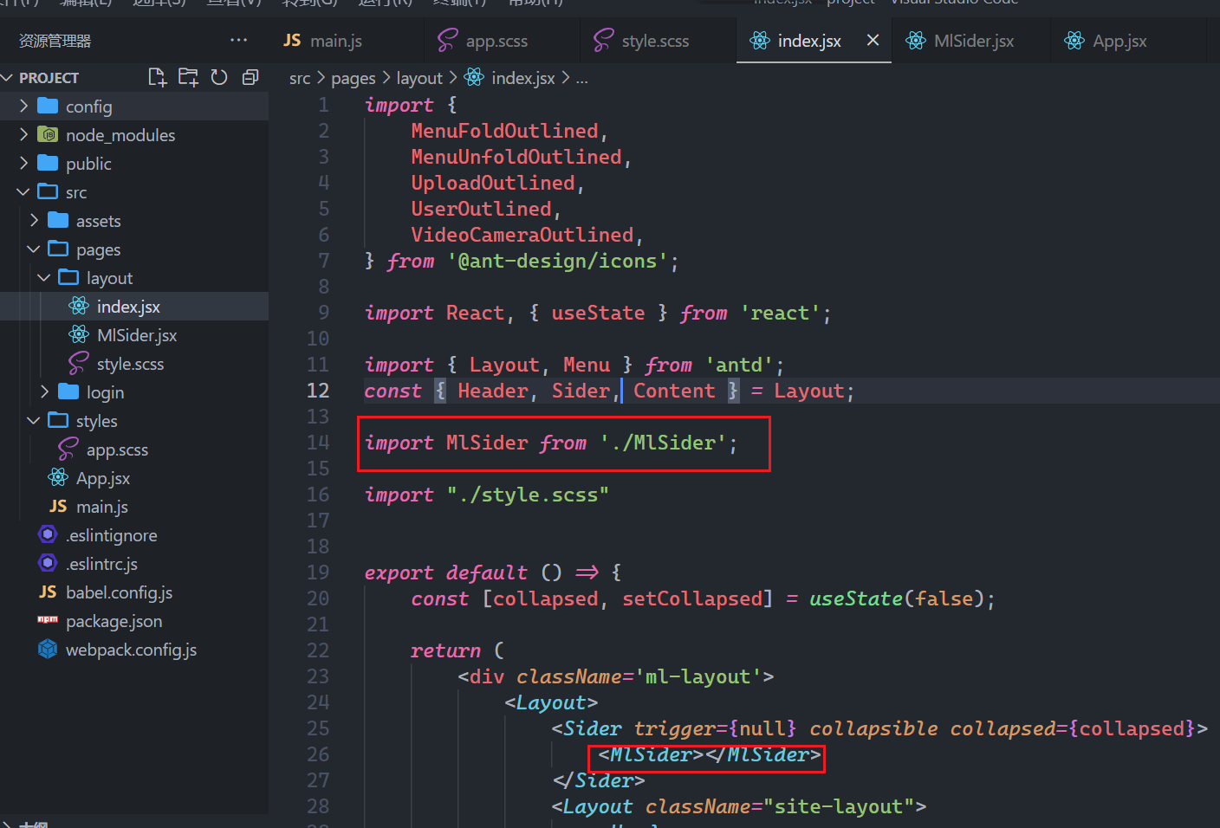The height and width of the screenshot is (828, 1220).
Task: Collapse the layout folder chevron
Action: tap(44, 278)
